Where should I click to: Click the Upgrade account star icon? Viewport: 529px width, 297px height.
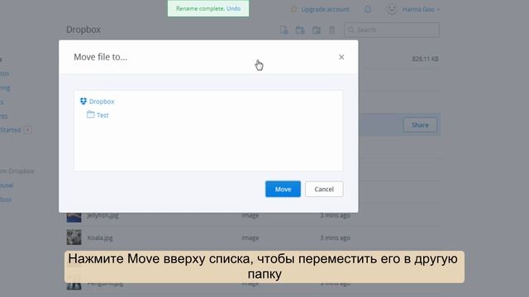(294, 9)
